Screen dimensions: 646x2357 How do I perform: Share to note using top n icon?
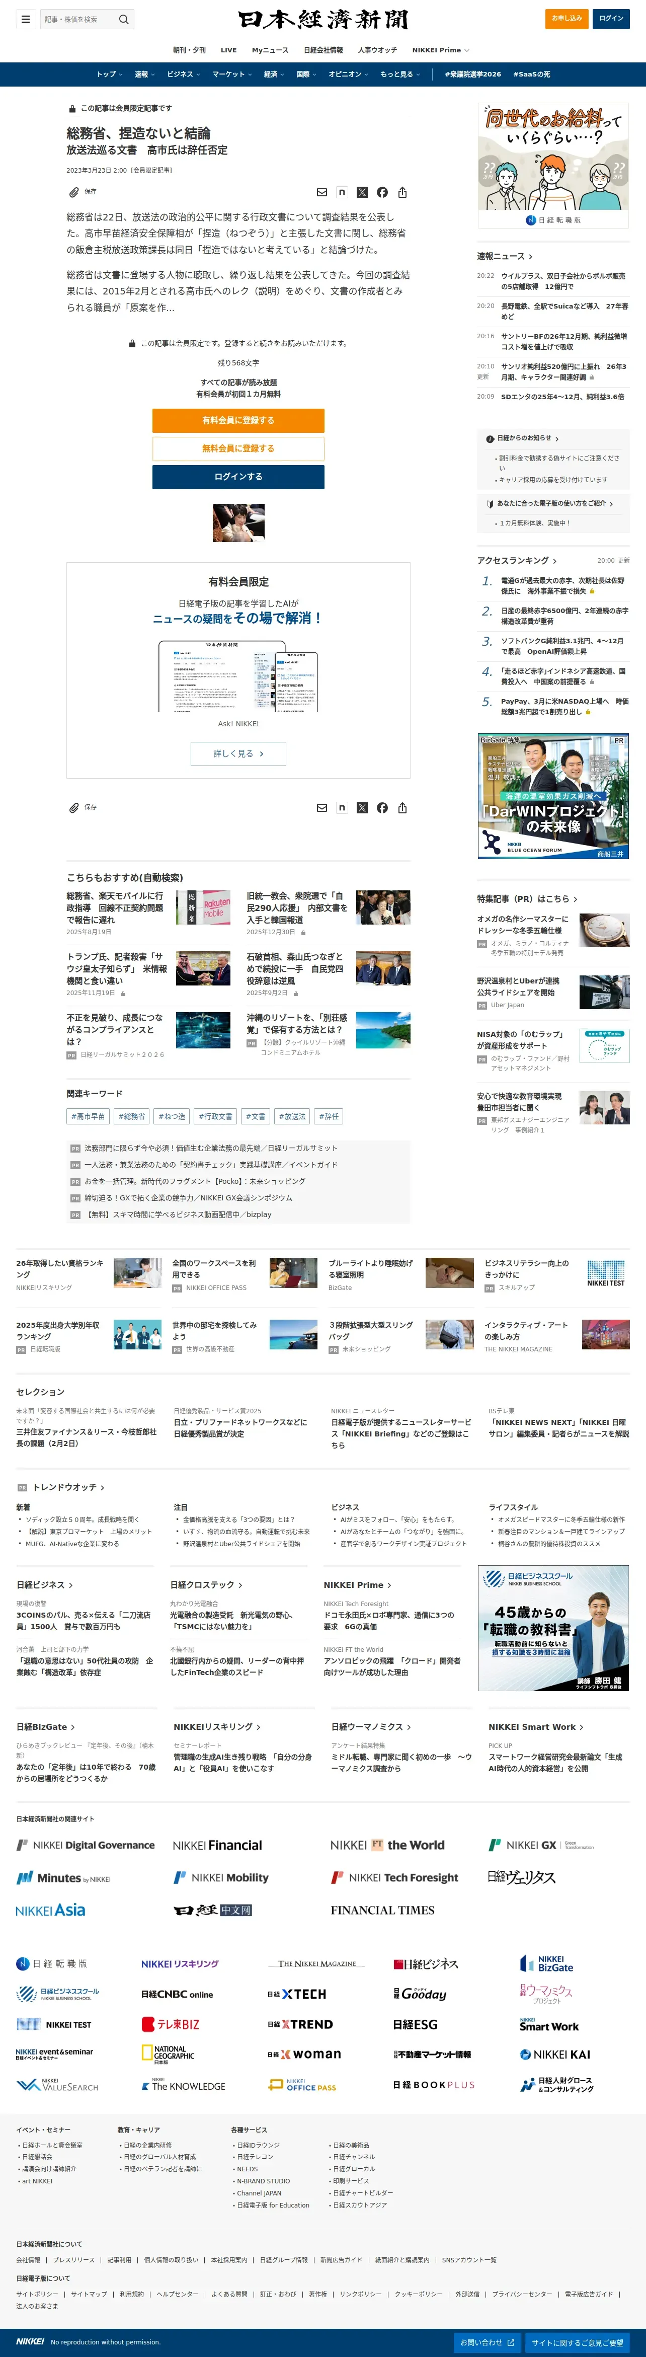coord(341,192)
